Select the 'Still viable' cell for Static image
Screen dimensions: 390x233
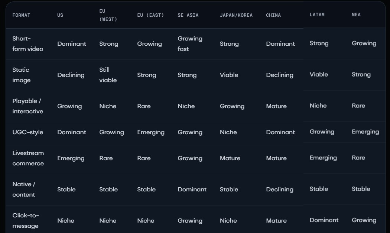[108, 75]
